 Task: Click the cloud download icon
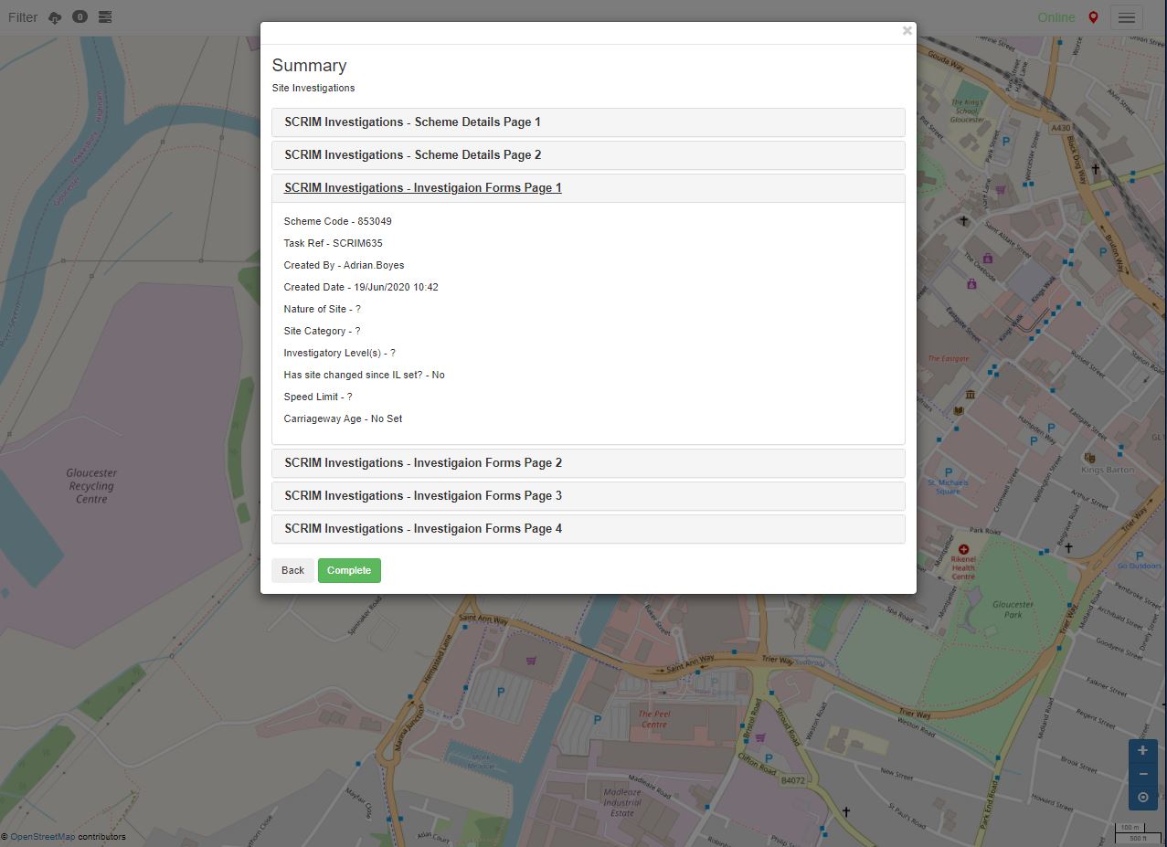pos(55,17)
